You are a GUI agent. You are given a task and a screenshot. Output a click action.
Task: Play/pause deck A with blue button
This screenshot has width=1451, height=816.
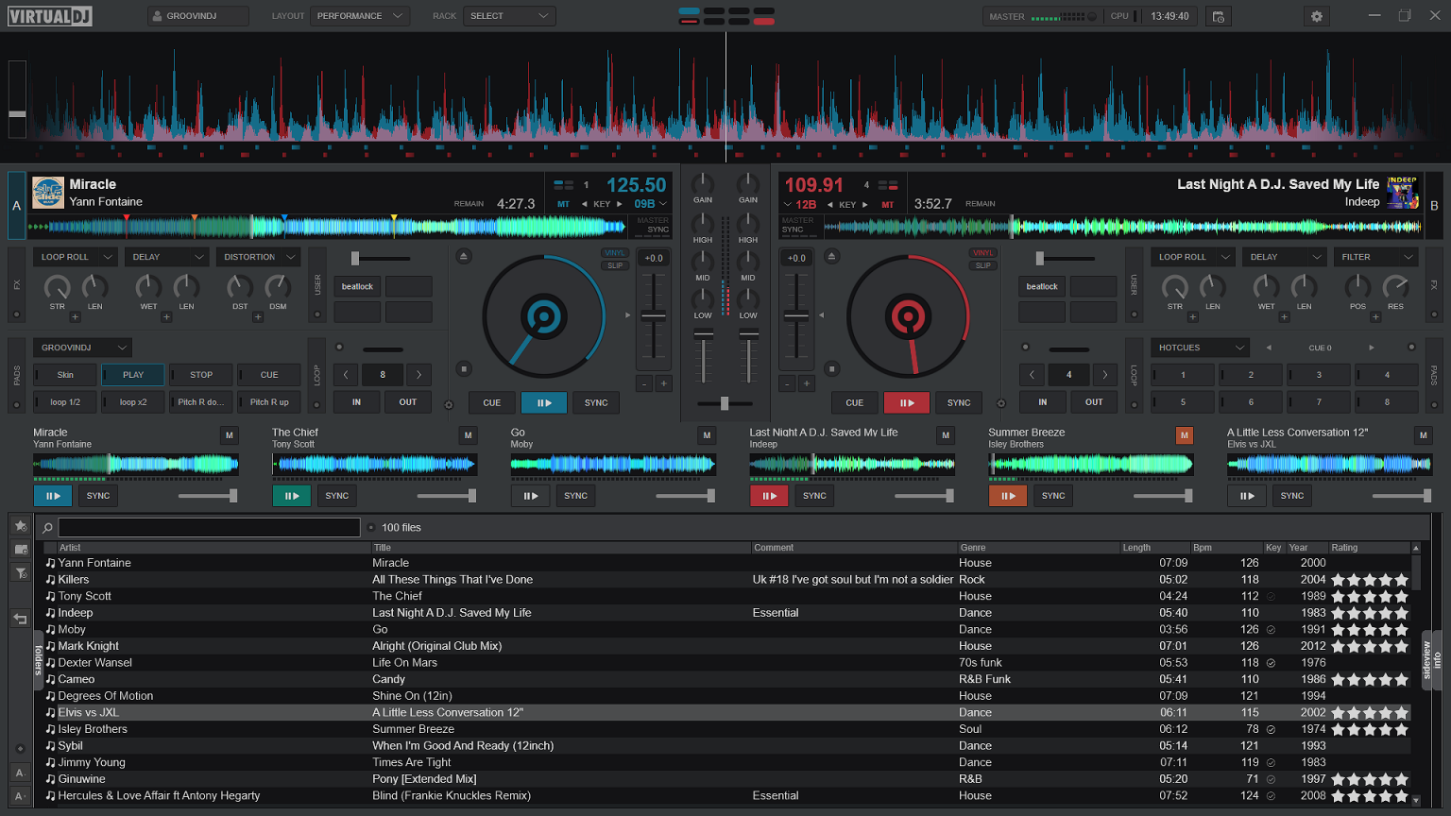[544, 402]
